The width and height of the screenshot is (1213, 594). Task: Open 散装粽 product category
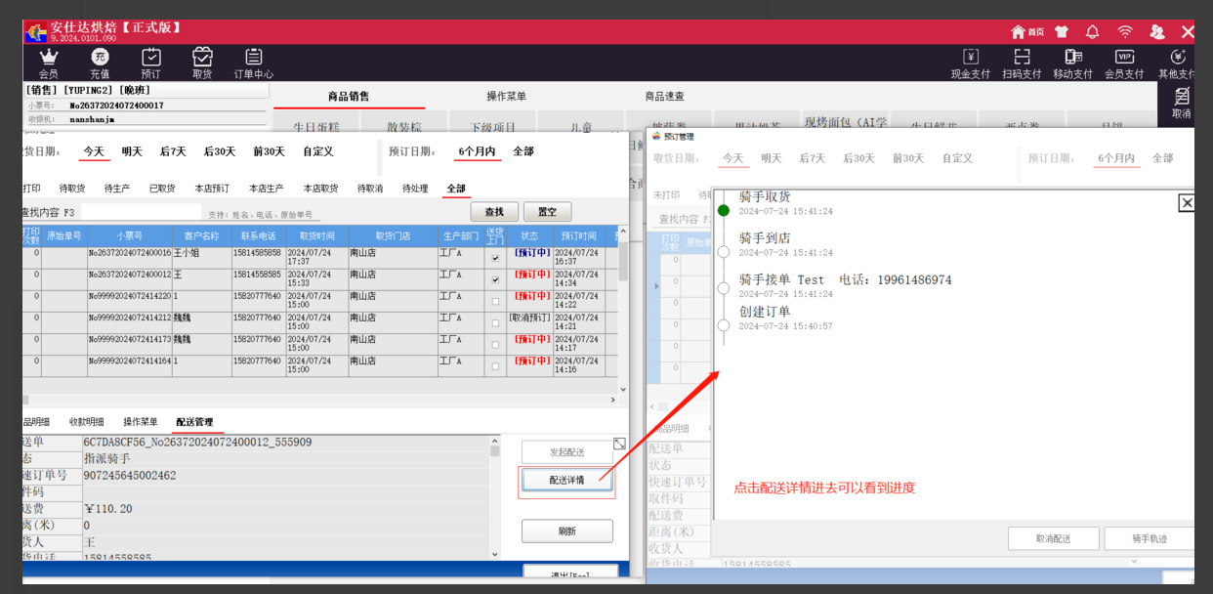[x=403, y=127]
